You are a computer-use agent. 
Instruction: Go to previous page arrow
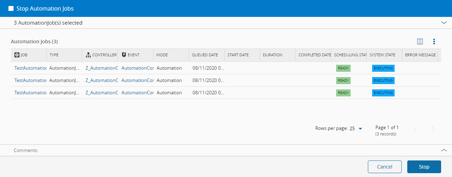[415, 129]
